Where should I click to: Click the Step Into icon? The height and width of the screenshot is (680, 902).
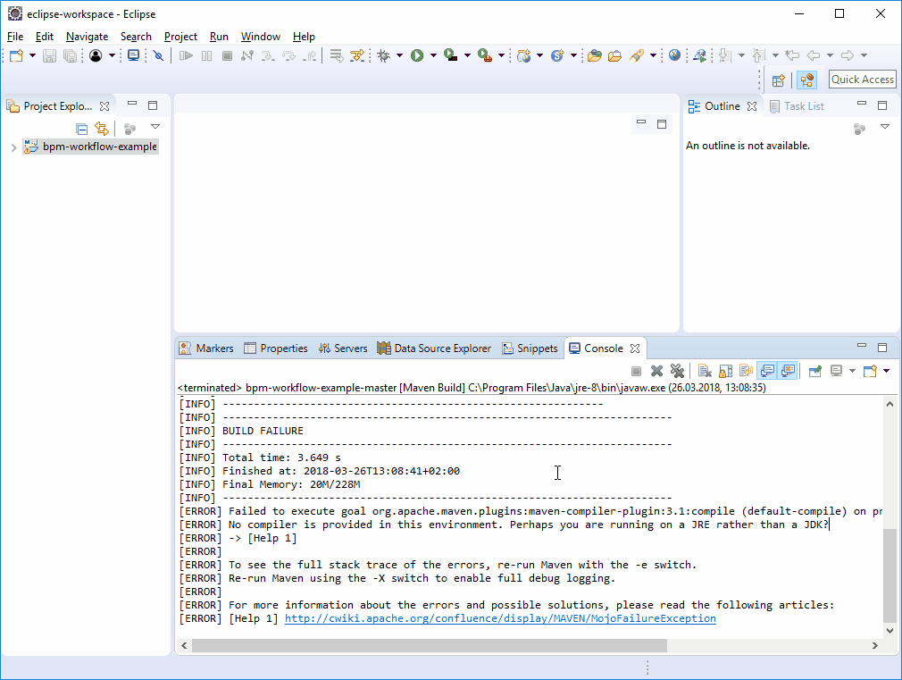click(x=268, y=55)
